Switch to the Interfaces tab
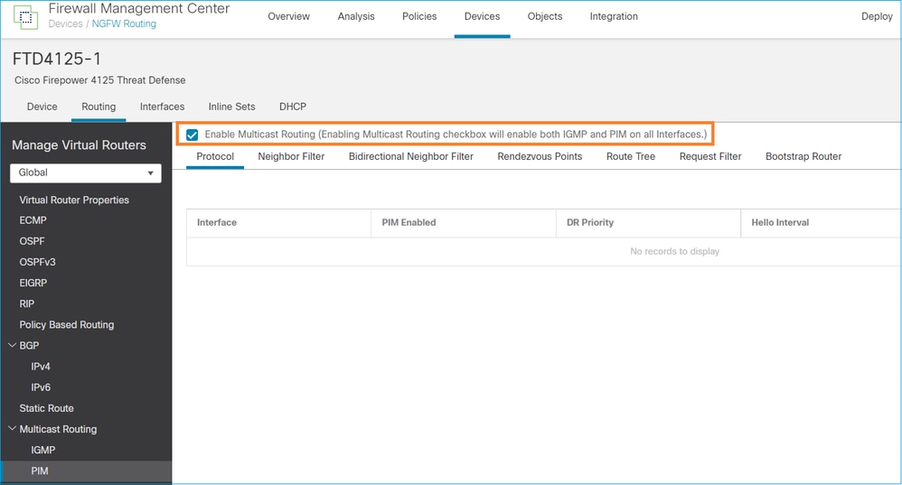This screenshot has height=485, width=902. tap(162, 107)
